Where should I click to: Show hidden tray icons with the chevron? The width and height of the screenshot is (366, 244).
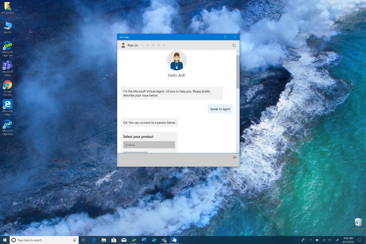(x=311, y=240)
